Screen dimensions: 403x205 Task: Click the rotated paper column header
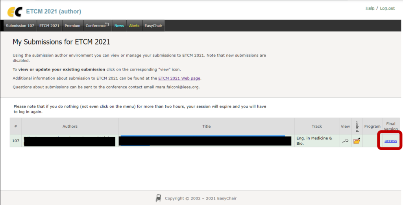pyautogui.click(x=357, y=127)
